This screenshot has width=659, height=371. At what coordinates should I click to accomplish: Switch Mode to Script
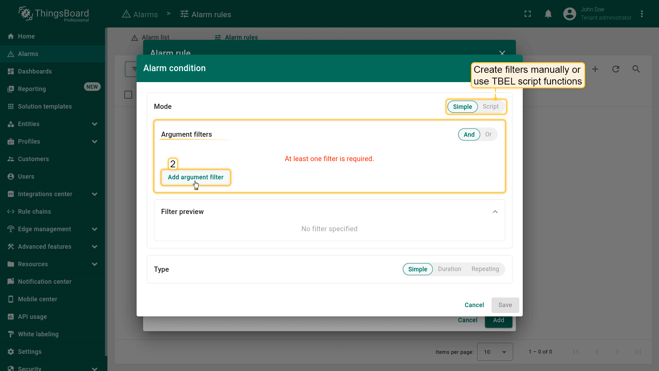click(x=490, y=106)
